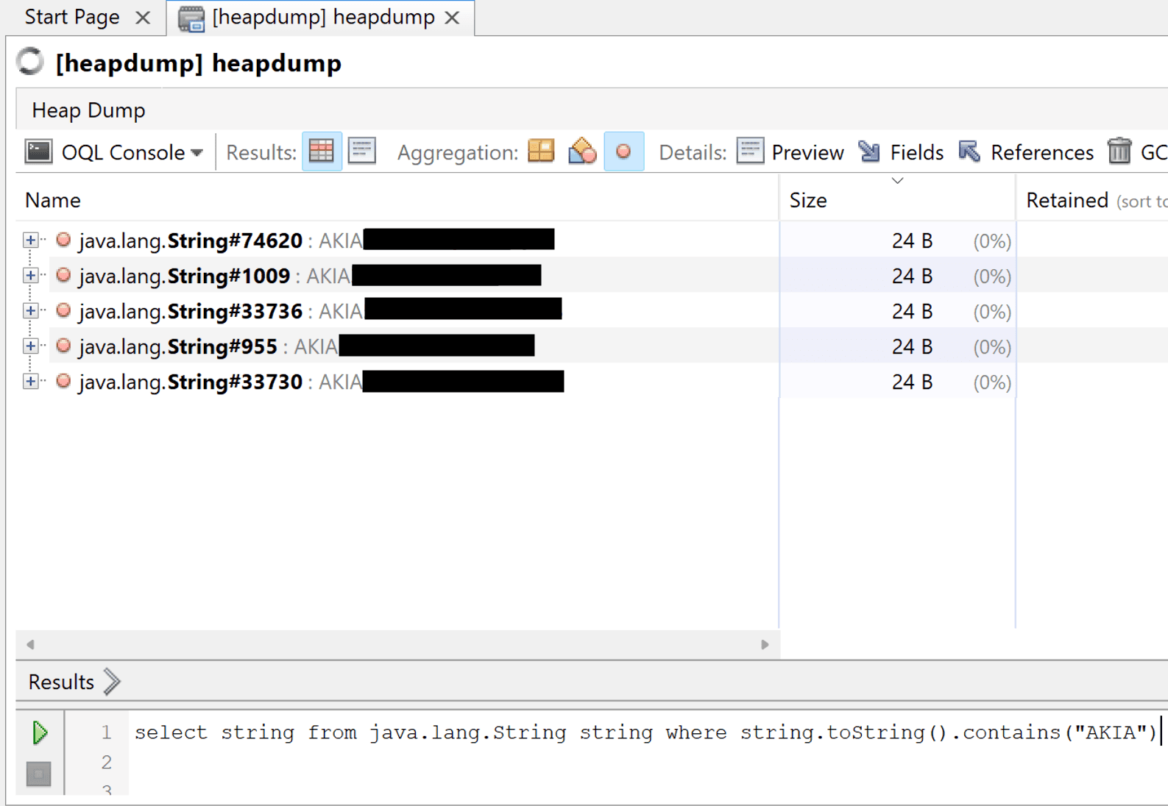Viewport: 1168px width, 806px height.
Task: Click the 24 B size of String#74620
Action: click(913, 241)
